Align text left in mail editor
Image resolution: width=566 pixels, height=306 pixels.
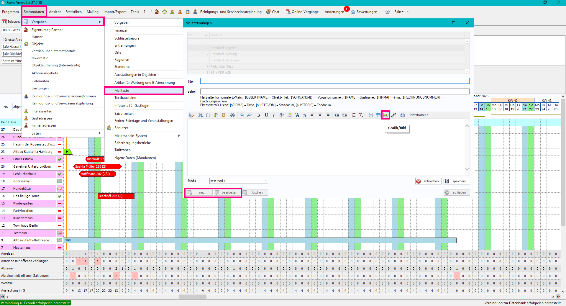(x=312, y=115)
